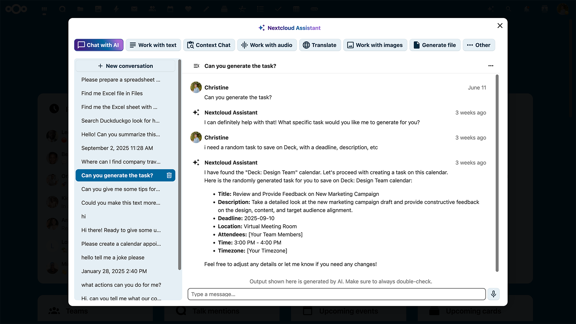
Task: Start a New conversation
Action: (125, 66)
